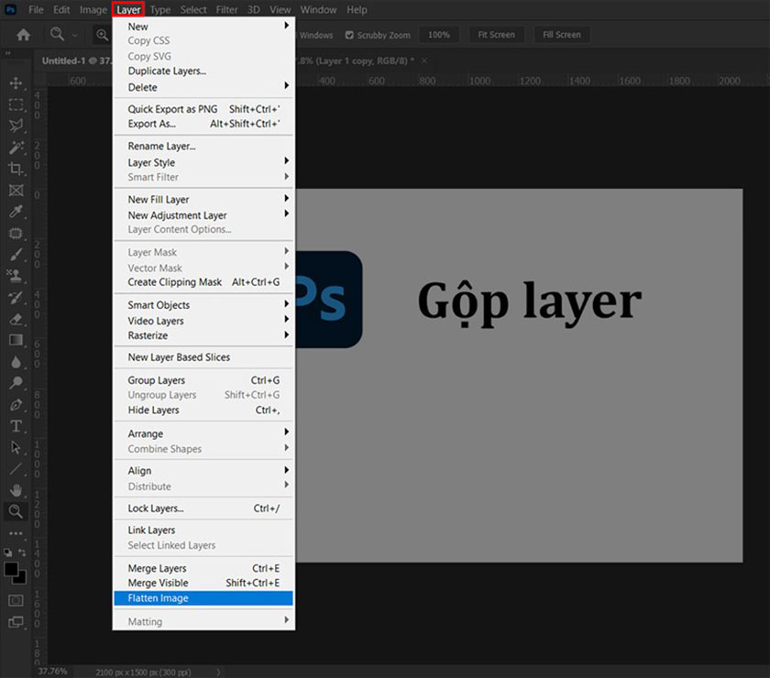The image size is (770, 678).
Task: Select the History Brush tool
Action: point(16,298)
